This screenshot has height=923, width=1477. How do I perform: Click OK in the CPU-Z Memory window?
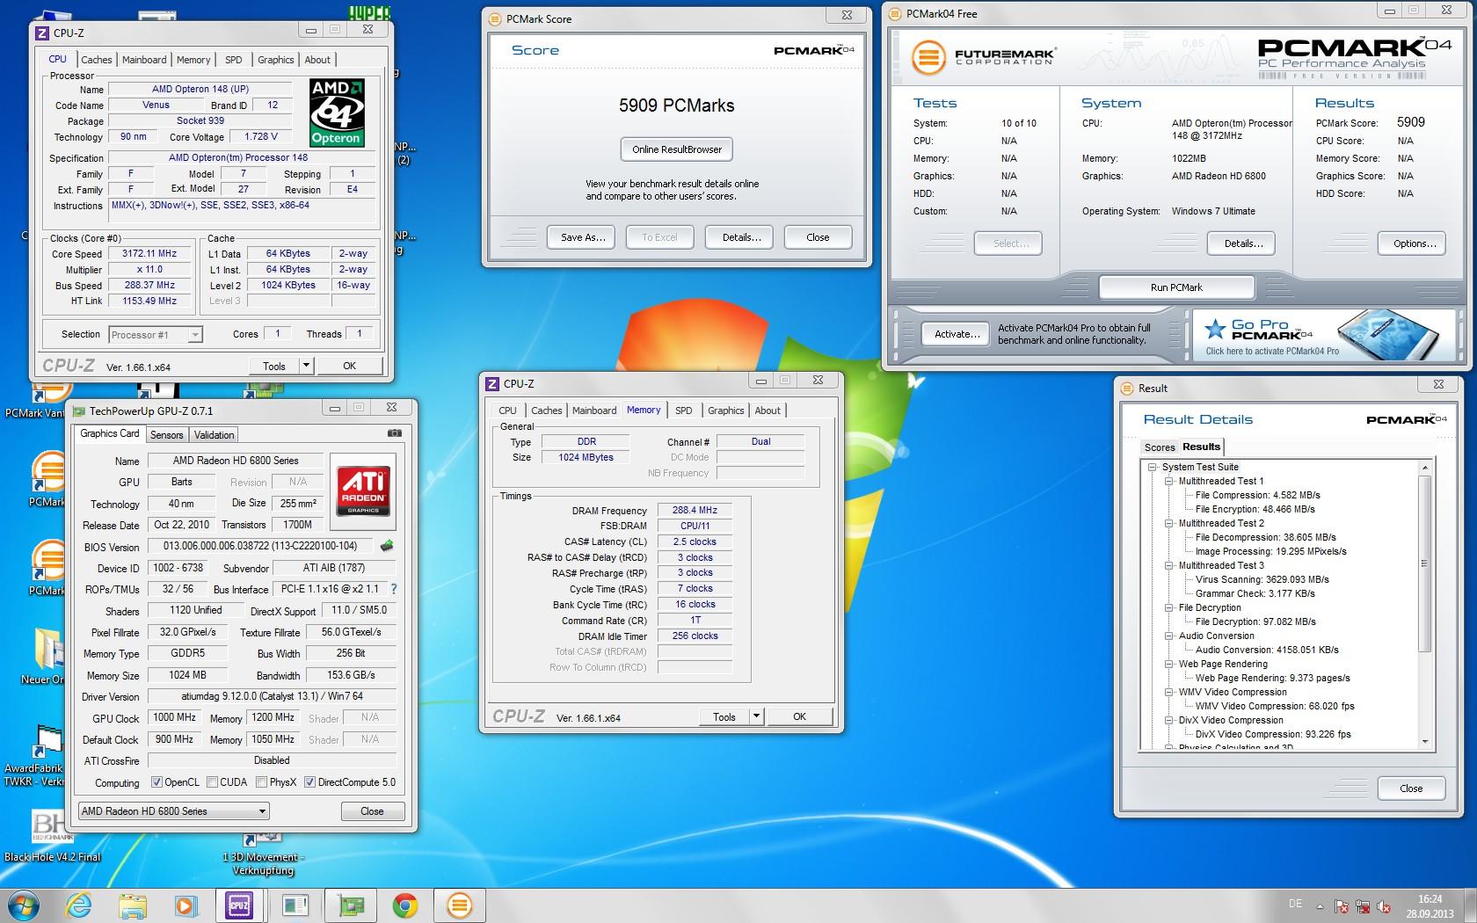799,716
